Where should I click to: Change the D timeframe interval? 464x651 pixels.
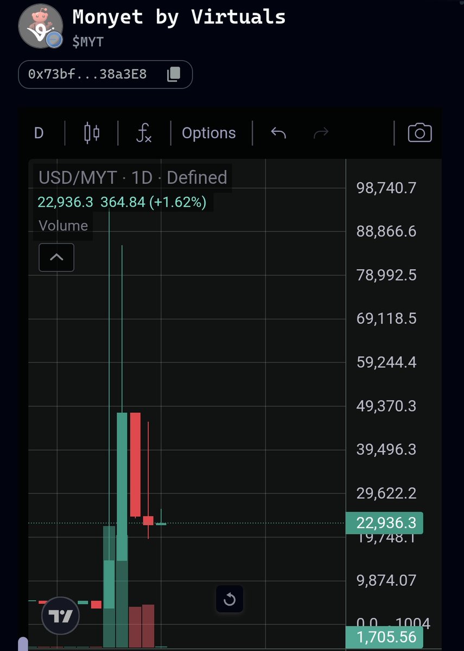coord(39,133)
